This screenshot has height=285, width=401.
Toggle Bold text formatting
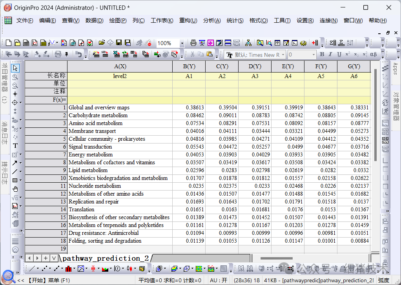click(x=322, y=54)
